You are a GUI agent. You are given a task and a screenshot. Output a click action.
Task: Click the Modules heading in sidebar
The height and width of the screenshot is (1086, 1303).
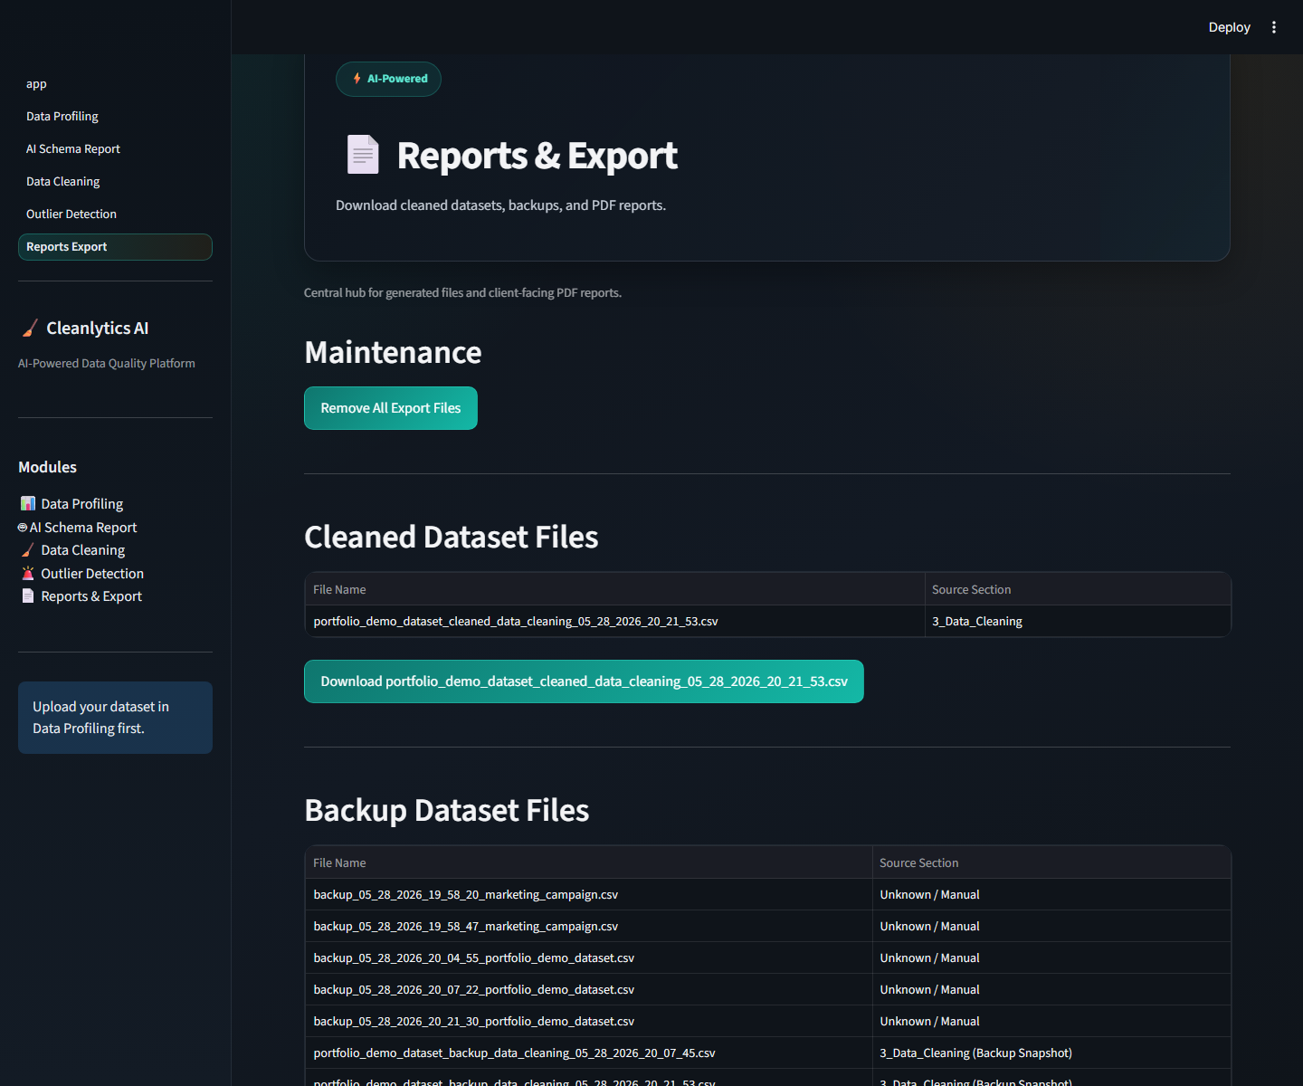tap(47, 467)
